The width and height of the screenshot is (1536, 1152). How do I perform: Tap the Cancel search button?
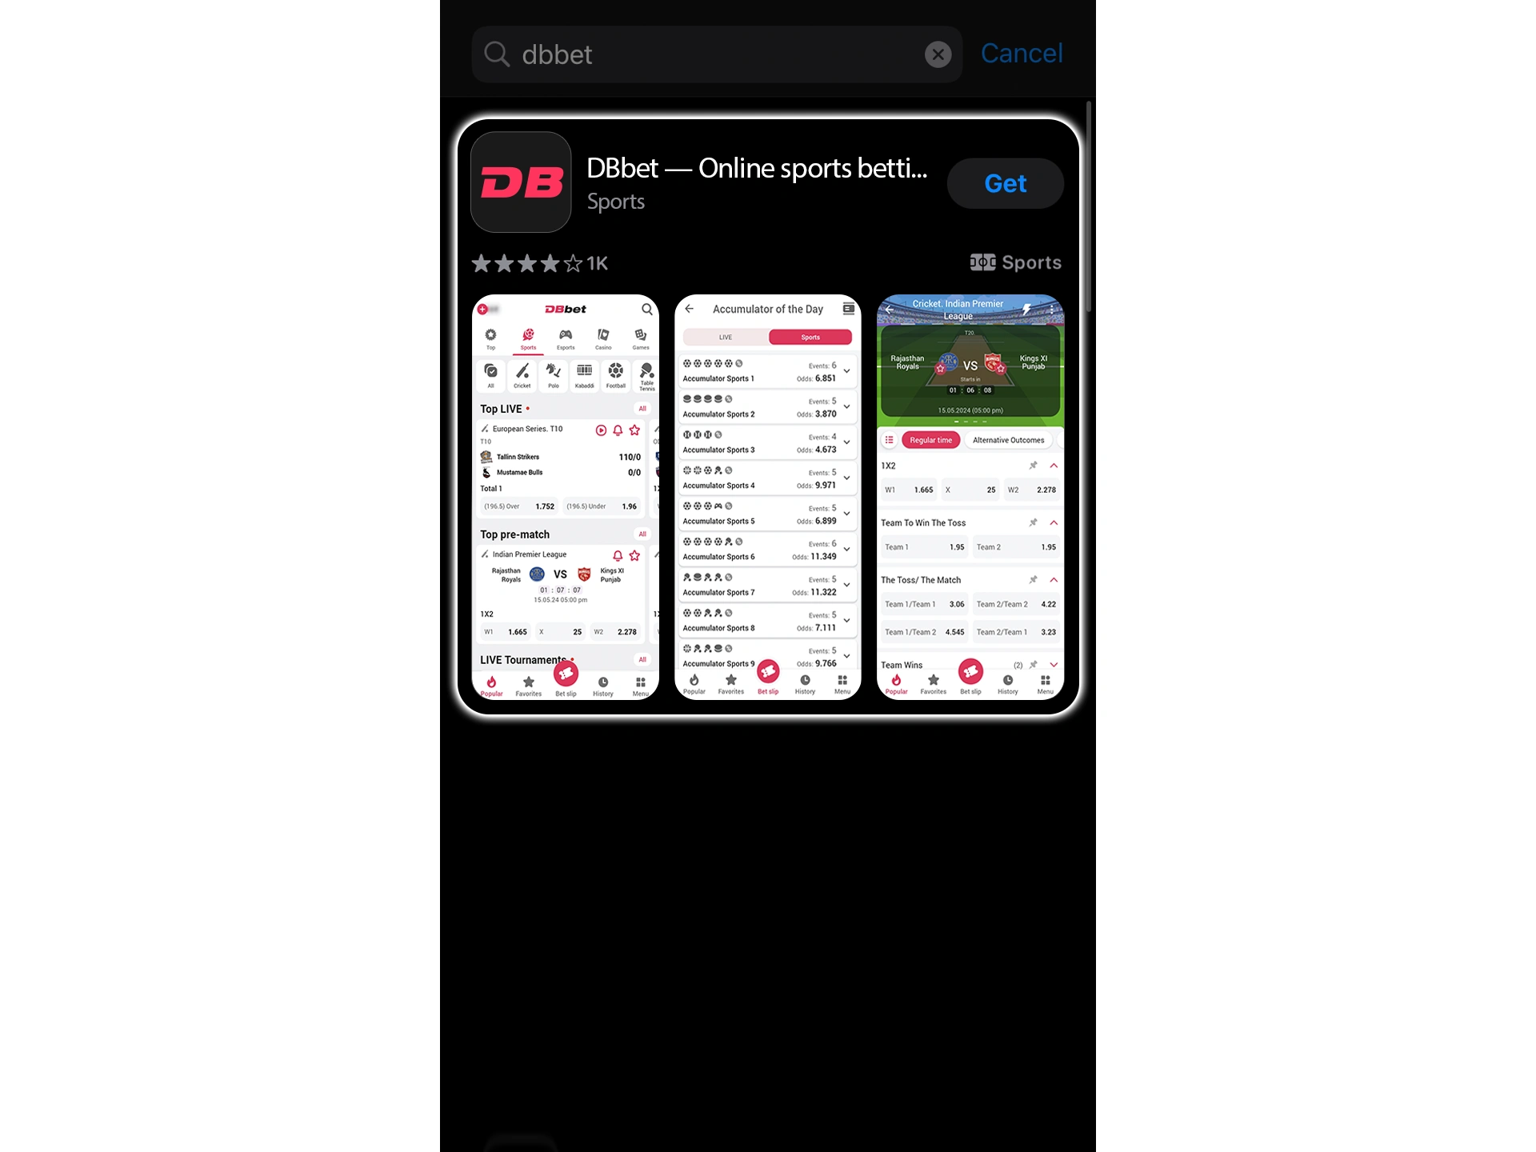[x=1019, y=52]
